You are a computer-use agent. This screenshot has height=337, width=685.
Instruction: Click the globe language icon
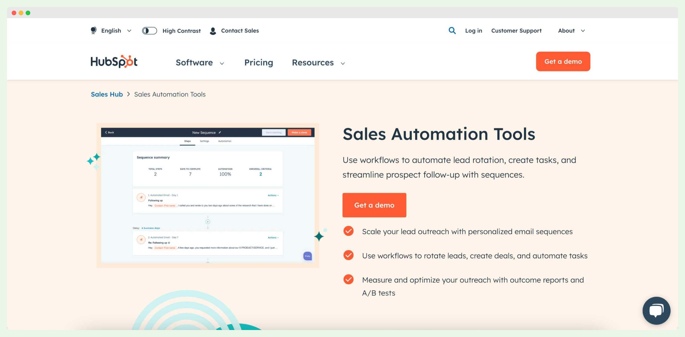(93, 30)
